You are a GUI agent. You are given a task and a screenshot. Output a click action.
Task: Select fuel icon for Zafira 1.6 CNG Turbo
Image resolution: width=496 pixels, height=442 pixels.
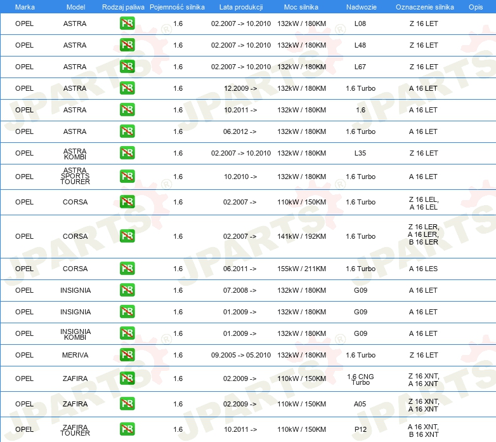pos(127,378)
